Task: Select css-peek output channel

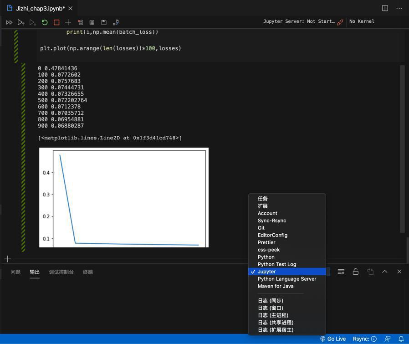Action: point(287,250)
